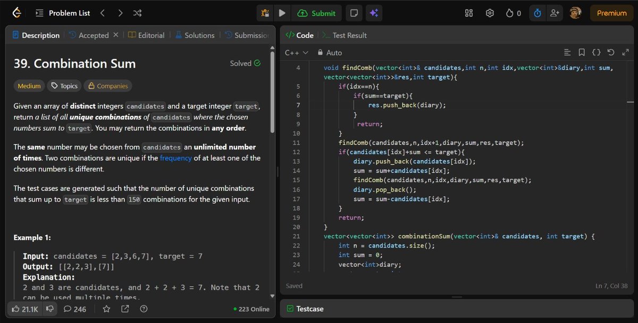
Task: Close the Accepted tab
Action: click(115, 35)
